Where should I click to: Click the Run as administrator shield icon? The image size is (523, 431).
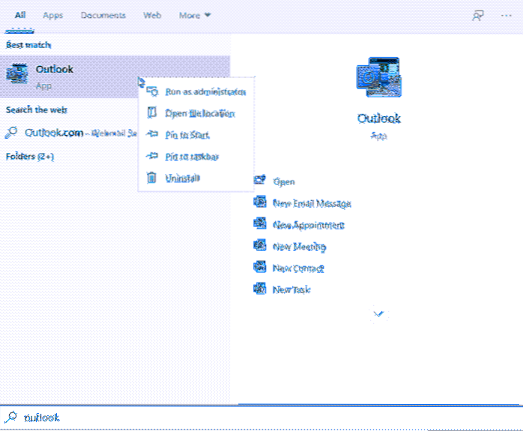tap(152, 91)
